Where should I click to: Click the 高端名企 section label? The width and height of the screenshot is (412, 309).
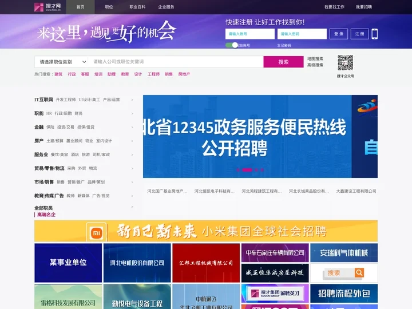[46, 215]
